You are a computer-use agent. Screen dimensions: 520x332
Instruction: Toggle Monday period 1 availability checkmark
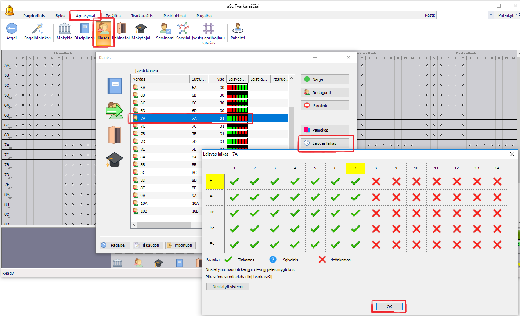(234, 181)
